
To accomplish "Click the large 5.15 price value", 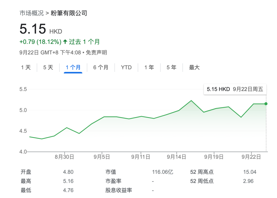I will pos(33,29).
